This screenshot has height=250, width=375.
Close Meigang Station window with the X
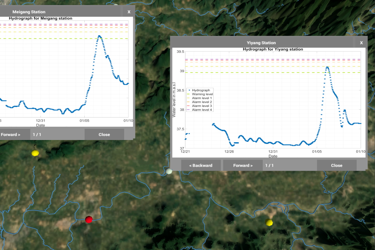(x=129, y=12)
